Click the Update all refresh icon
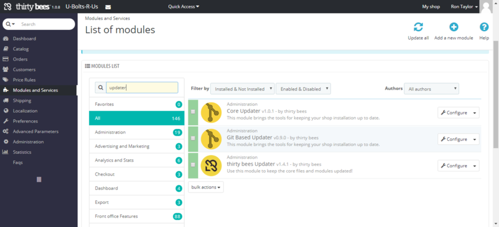Viewport: 499px width, 227px height. pos(418,27)
